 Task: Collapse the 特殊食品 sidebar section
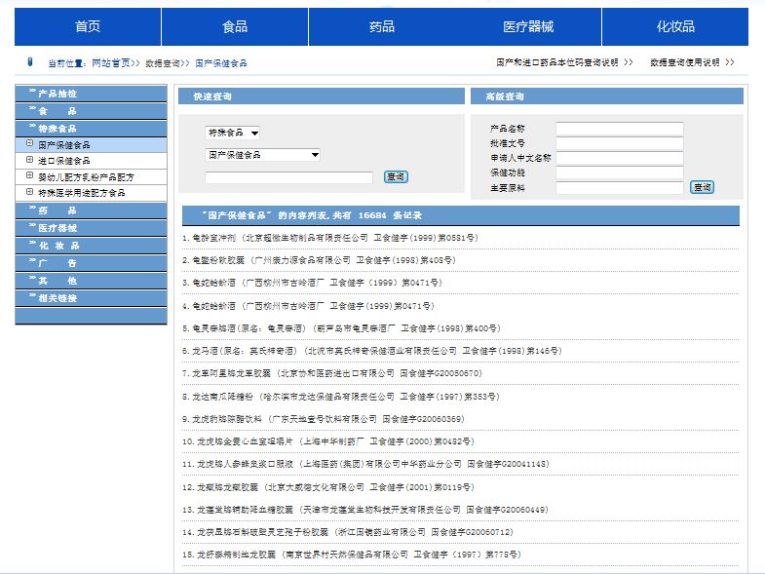[x=91, y=129]
